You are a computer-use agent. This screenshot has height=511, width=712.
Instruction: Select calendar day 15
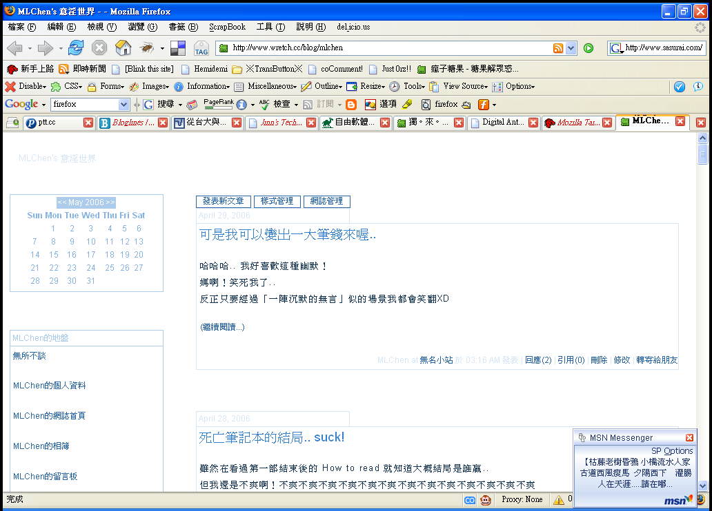(54, 255)
